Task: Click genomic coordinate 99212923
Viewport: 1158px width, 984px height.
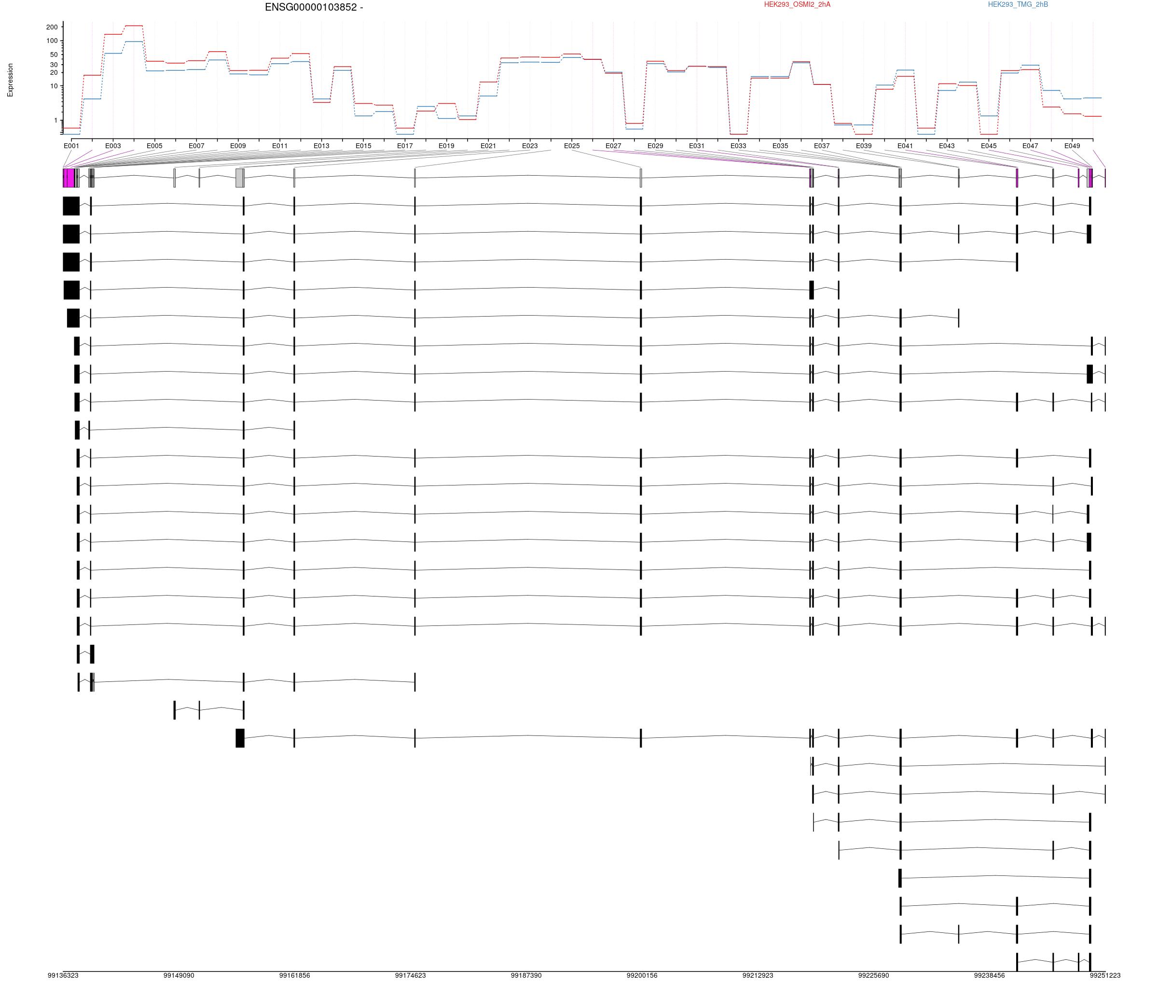Action: (x=758, y=976)
